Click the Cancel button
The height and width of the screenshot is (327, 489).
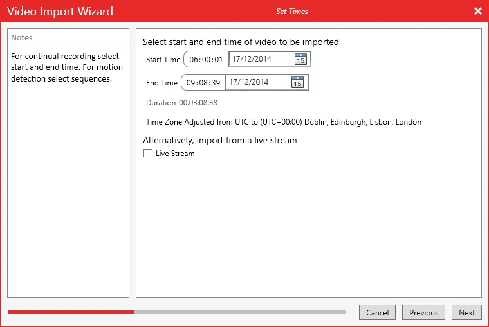377,312
